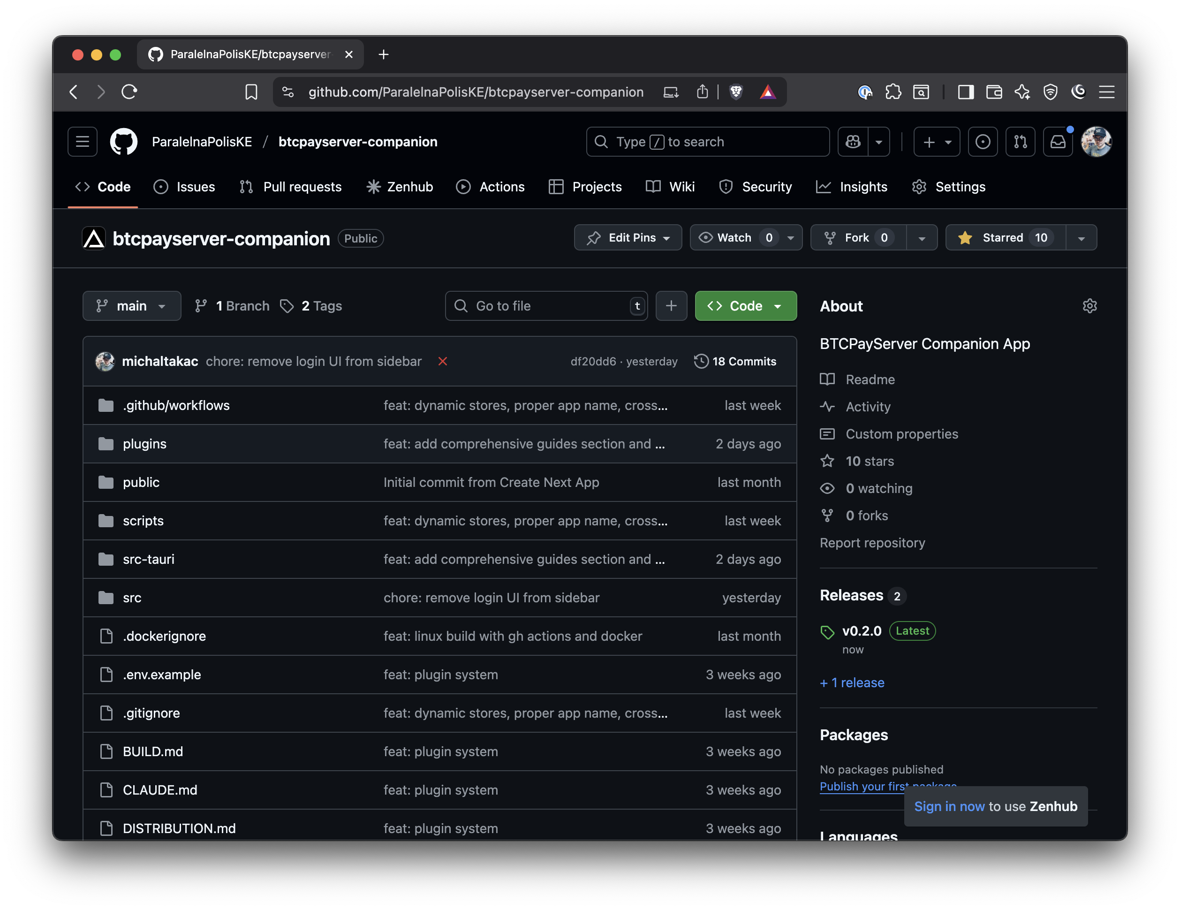Open the green Code dropdown
The image size is (1180, 910).
tap(745, 306)
